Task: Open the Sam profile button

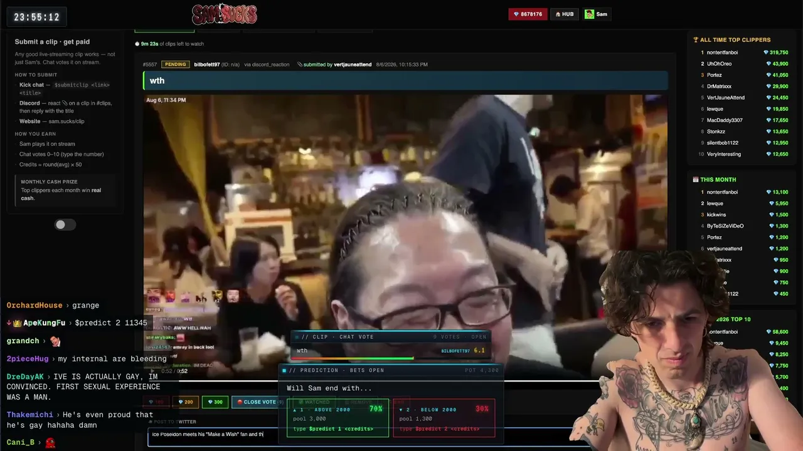Action: [596, 14]
